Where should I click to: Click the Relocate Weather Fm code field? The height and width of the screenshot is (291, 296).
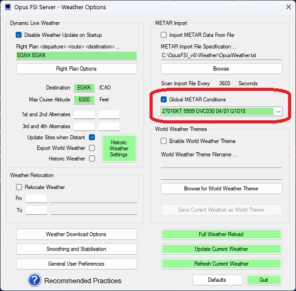[36, 198]
